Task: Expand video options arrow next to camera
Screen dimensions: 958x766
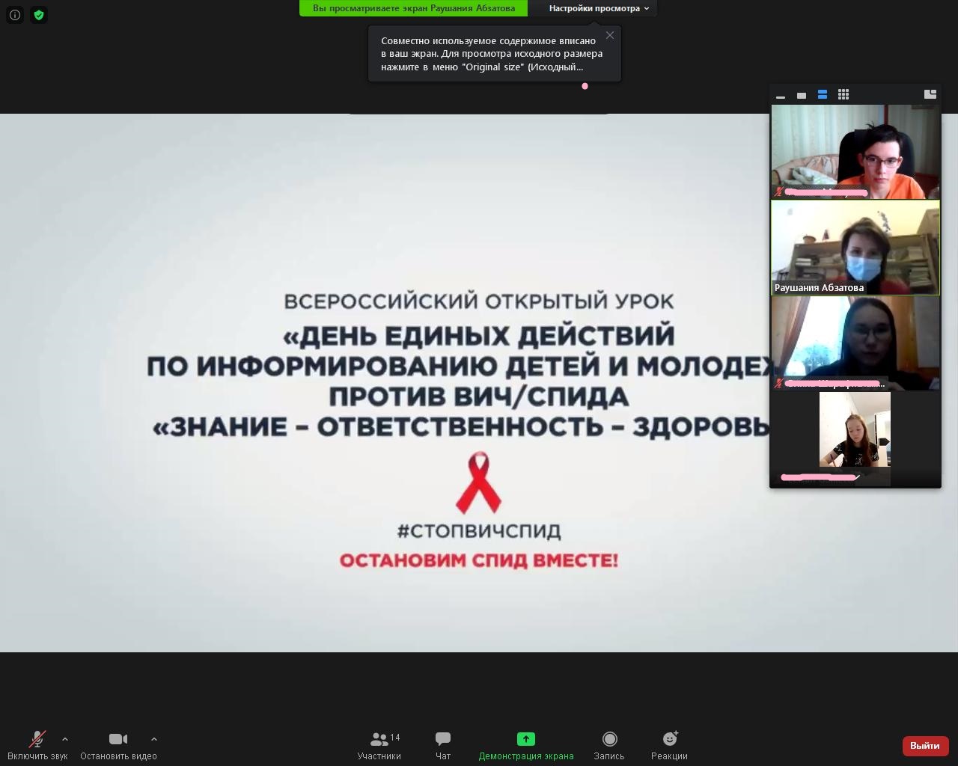Action: pyautogui.click(x=154, y=739)
